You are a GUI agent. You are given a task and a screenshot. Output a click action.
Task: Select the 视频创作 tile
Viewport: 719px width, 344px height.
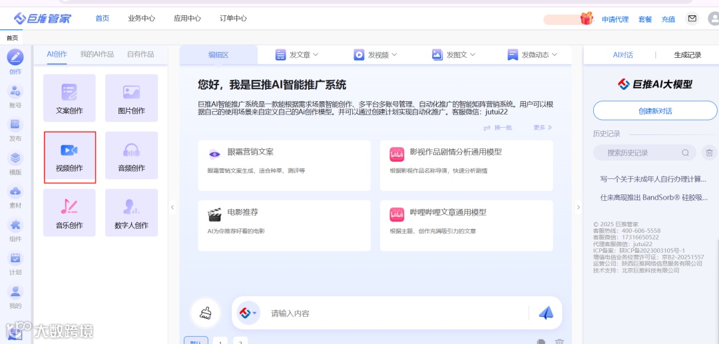pyautogui.click(x=70, y=157)
